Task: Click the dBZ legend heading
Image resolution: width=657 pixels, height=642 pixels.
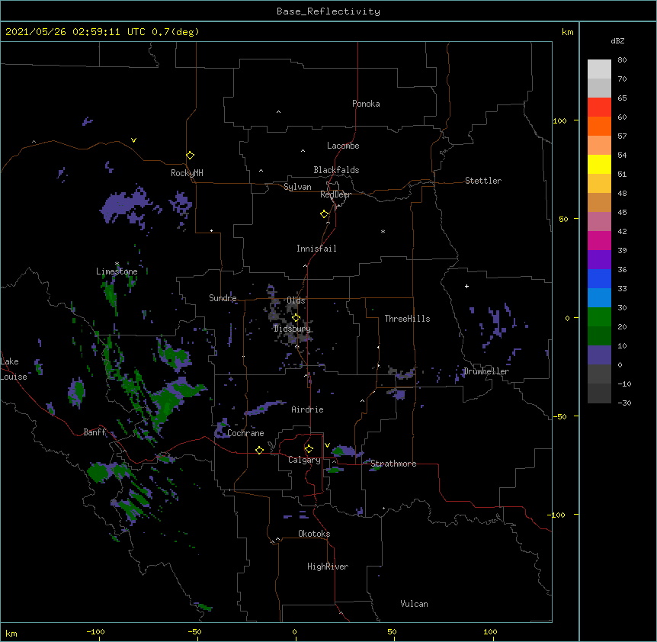Action: [617, 41]
